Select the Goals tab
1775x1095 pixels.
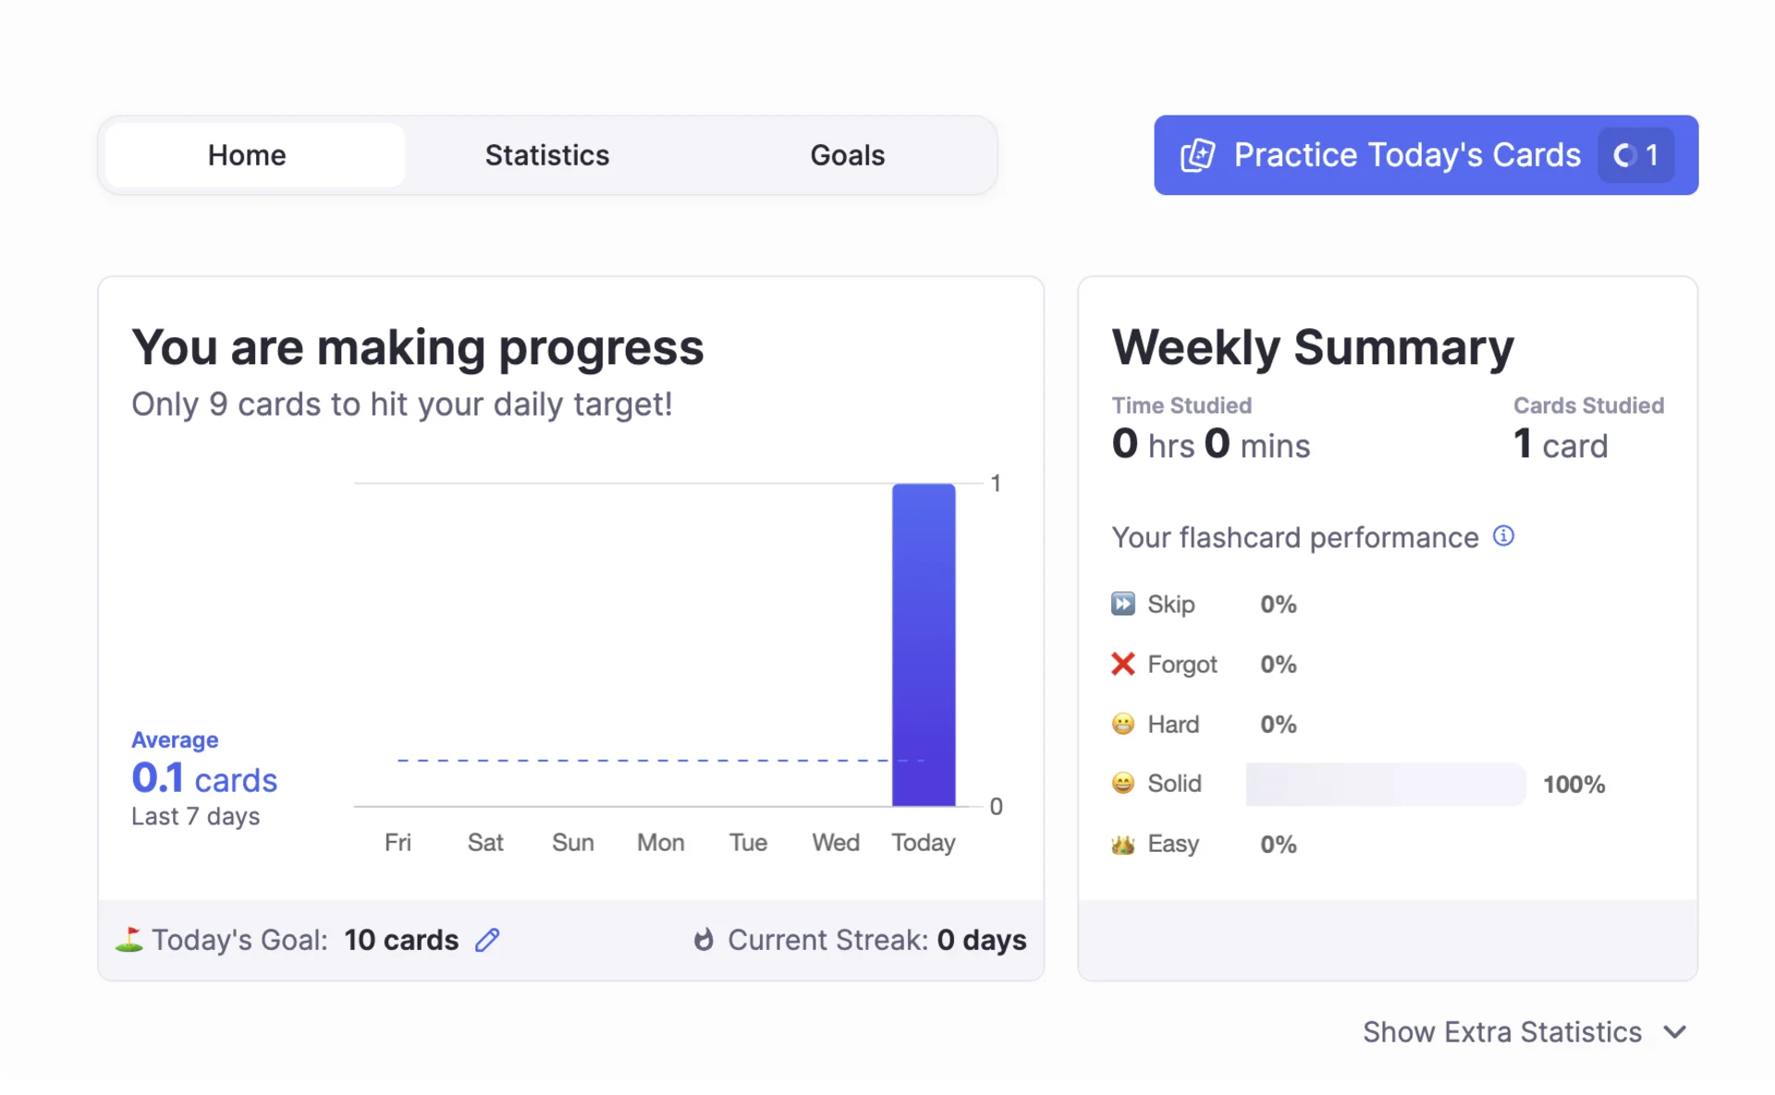[848, 154]
